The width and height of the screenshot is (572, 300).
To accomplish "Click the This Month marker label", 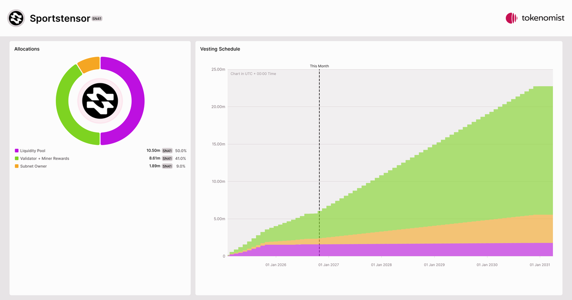I will click(319, 66).
